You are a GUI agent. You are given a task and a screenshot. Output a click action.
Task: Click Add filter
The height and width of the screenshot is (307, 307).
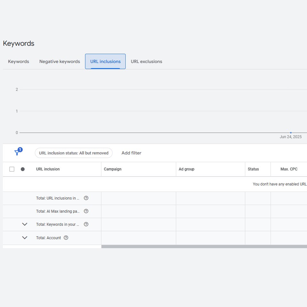[x=131, y=153]
